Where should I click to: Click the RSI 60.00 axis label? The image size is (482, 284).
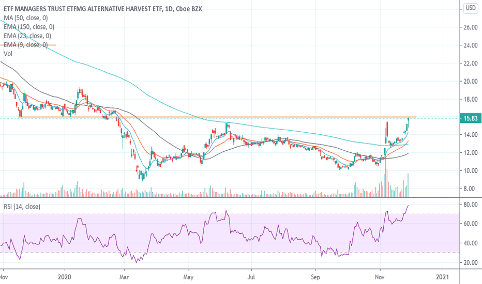tap(471, 224)
